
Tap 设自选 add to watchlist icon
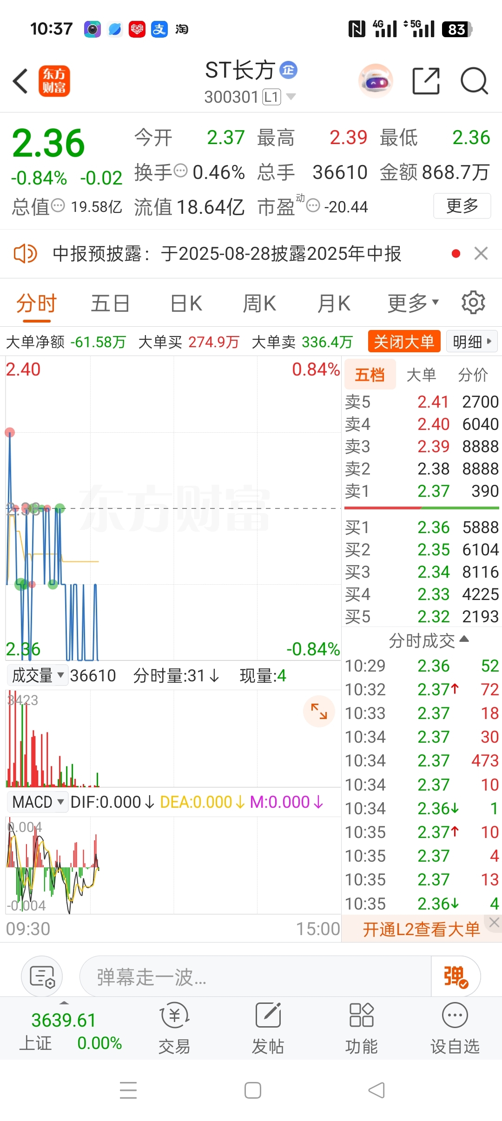(x=455, y=1028)
